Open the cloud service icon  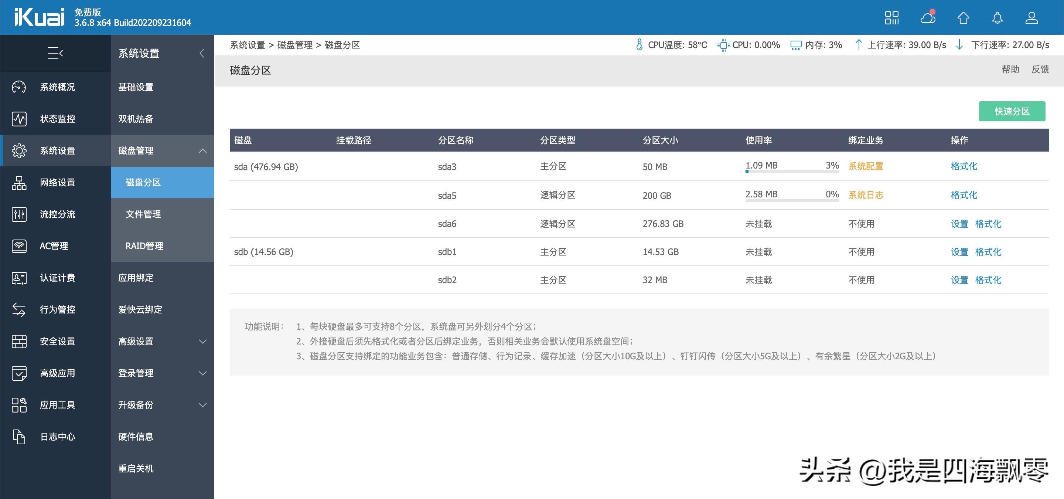tap(928, 18)
